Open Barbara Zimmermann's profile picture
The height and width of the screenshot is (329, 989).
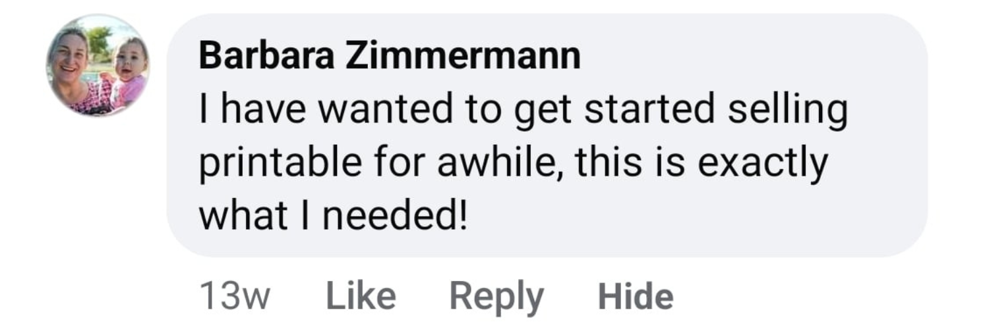(x=98, y=65)
